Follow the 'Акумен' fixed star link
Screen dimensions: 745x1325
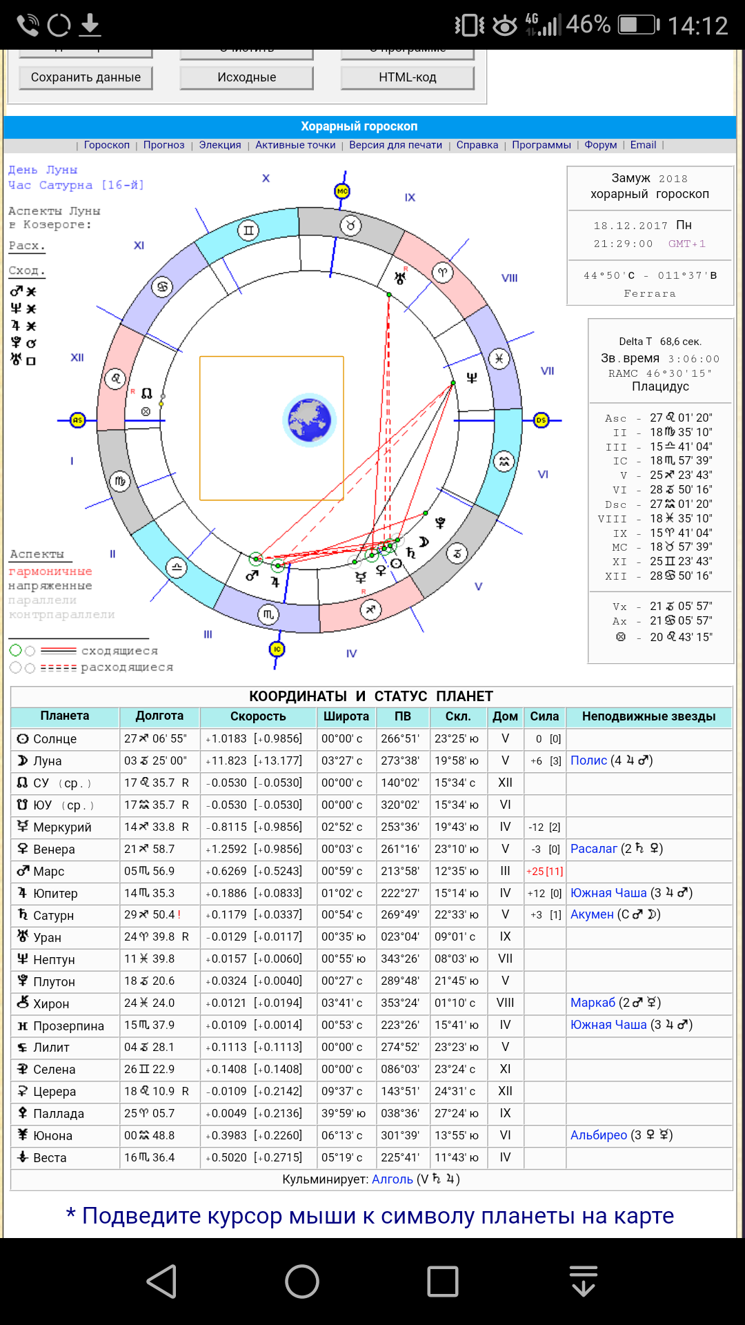tap(592, 914)
